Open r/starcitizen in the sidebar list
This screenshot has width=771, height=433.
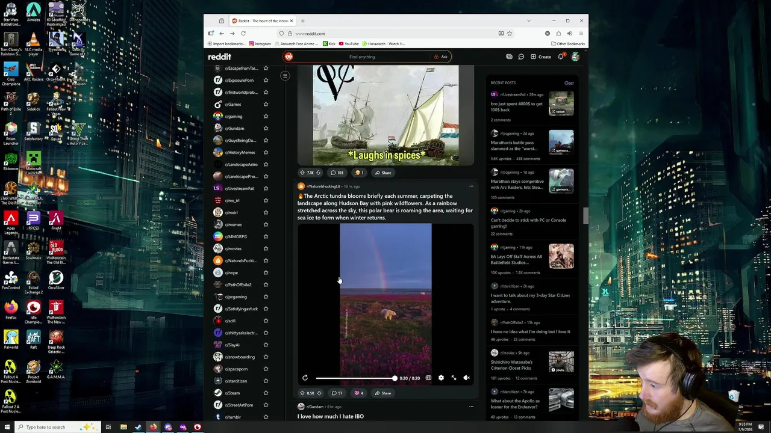tap(236, 381)
